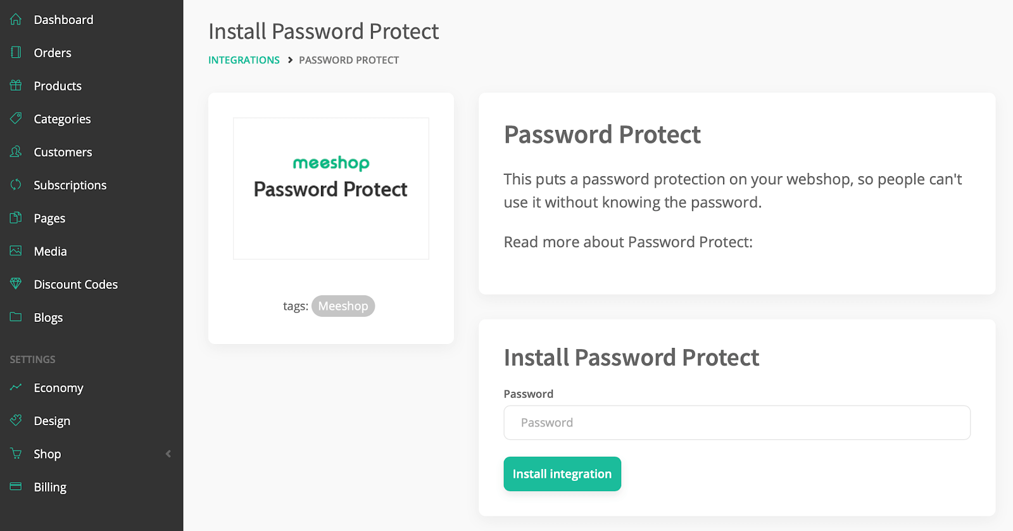The height and width of the screenshot is (531, 1013).
Task: Go to the Integrations breadcrumb link
Action: click(x=244, y=60)
